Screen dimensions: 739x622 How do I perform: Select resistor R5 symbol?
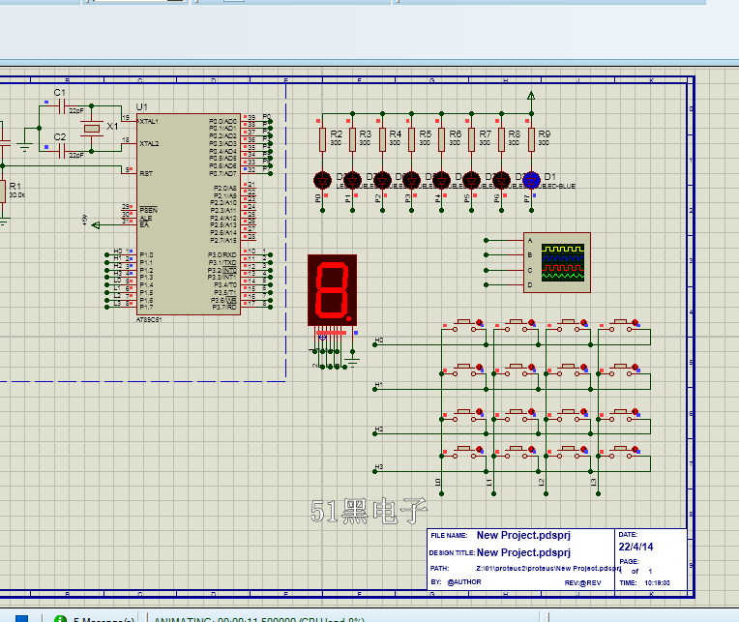(411, 139)
